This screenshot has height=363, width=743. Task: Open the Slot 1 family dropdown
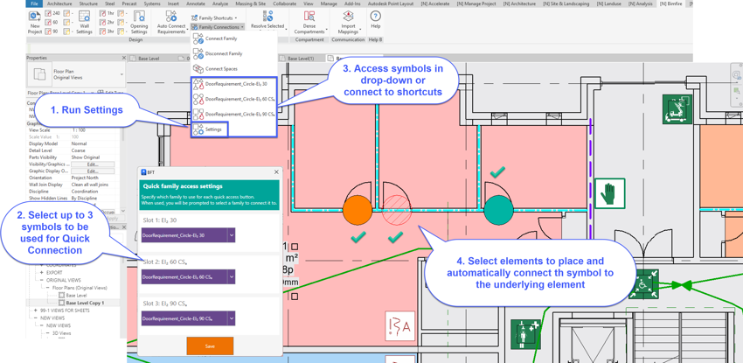pos(231,235)
